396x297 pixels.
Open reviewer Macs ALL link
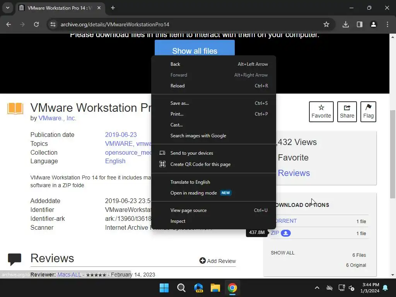[x=69, y=275]
